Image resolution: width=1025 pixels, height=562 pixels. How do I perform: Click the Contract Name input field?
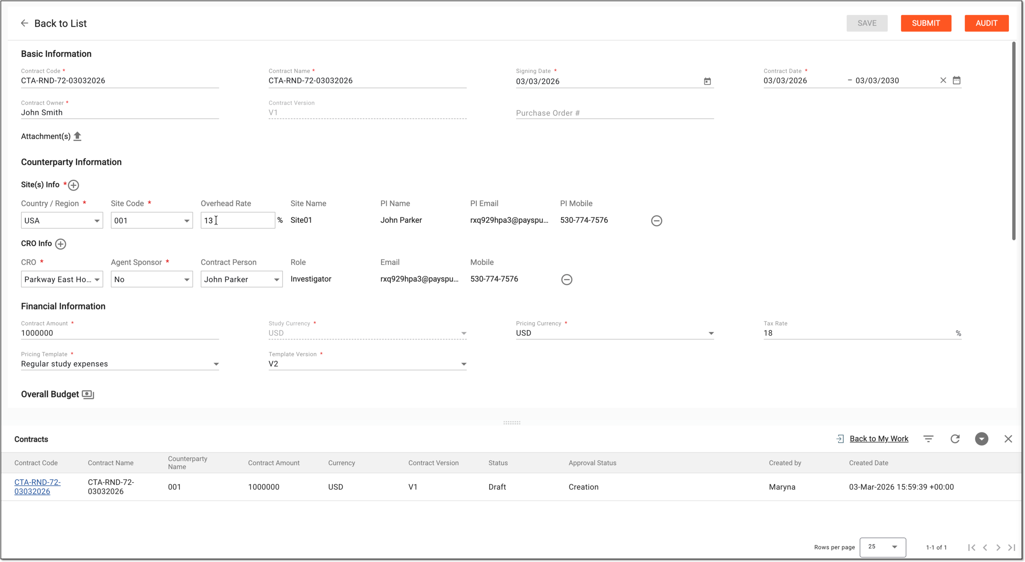(367, 81)
